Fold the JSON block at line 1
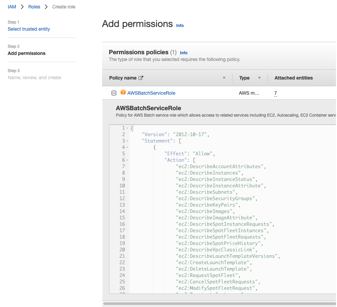The width and height of the screenshot is (337, 307). coord(127,128)
